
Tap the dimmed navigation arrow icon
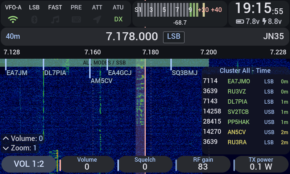[x=97, y=20]
